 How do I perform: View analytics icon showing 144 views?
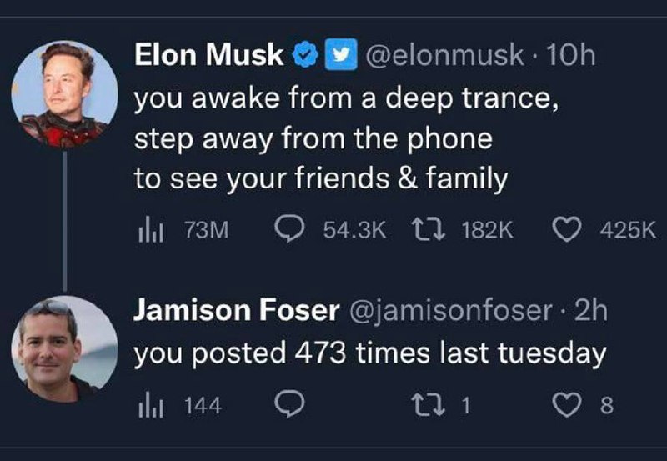pos(147,406)
